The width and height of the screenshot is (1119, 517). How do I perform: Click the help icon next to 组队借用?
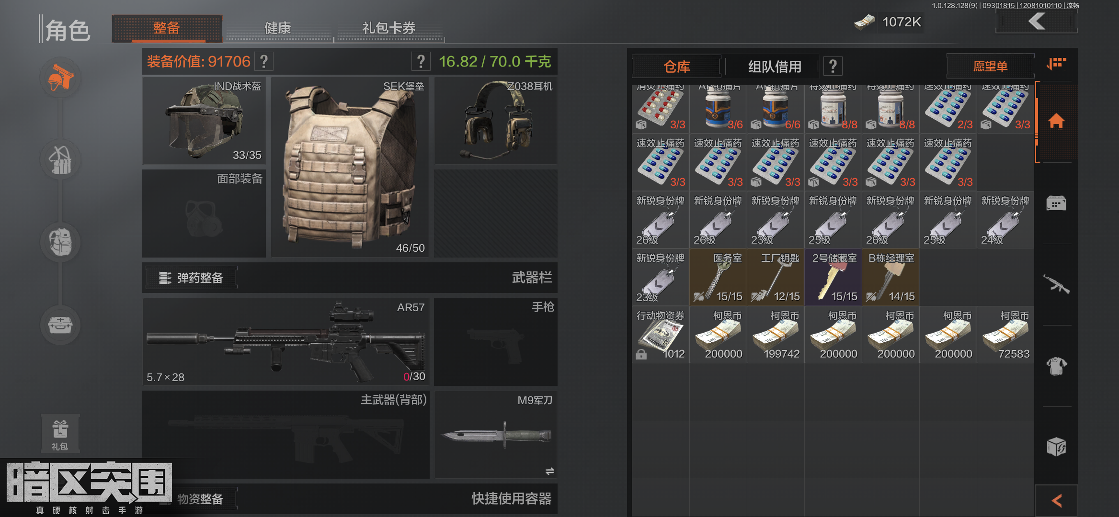[833, 66]
